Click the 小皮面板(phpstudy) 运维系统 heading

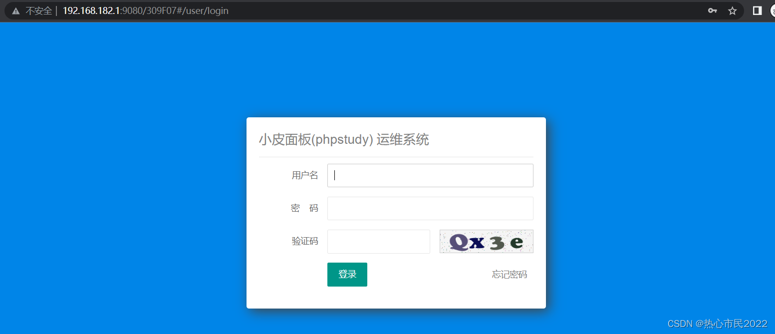tap(344, 140)
